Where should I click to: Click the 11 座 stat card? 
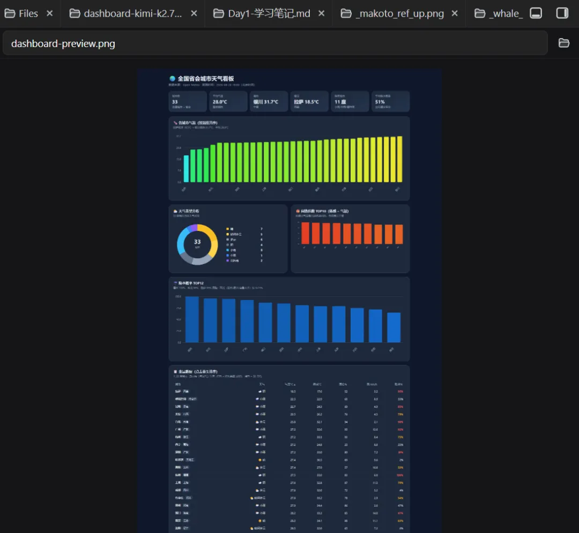point(350,101)
